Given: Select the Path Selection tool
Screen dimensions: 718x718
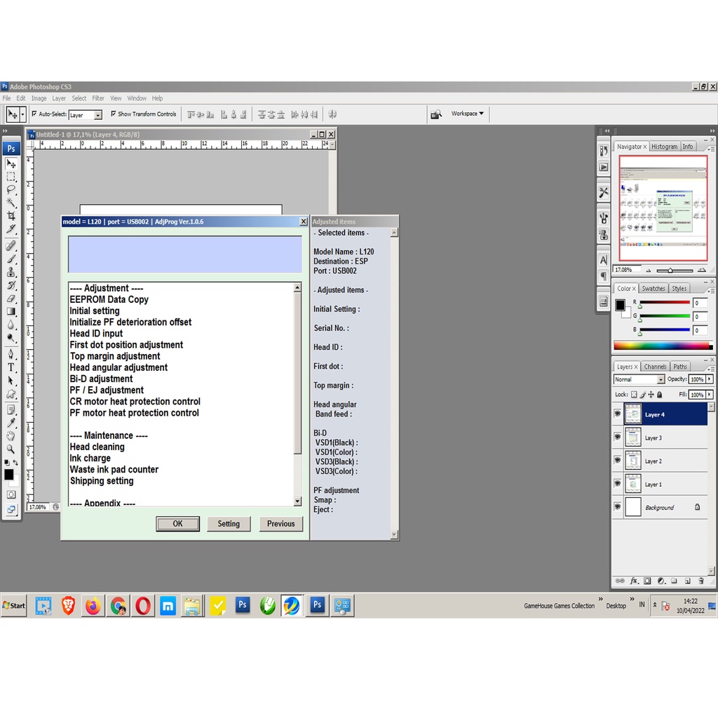Looking at the screenshot, I should 11,381.
